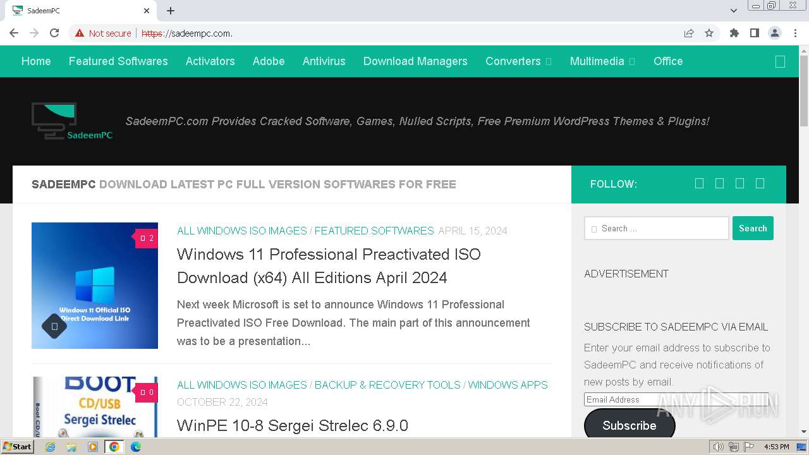
Task: Open the Not secure site info
Action: [103, 33]
